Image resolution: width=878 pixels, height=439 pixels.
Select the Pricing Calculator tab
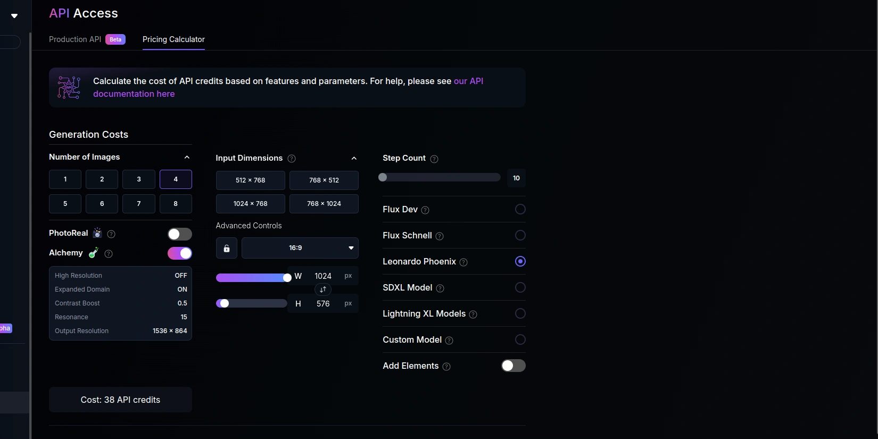173,39
